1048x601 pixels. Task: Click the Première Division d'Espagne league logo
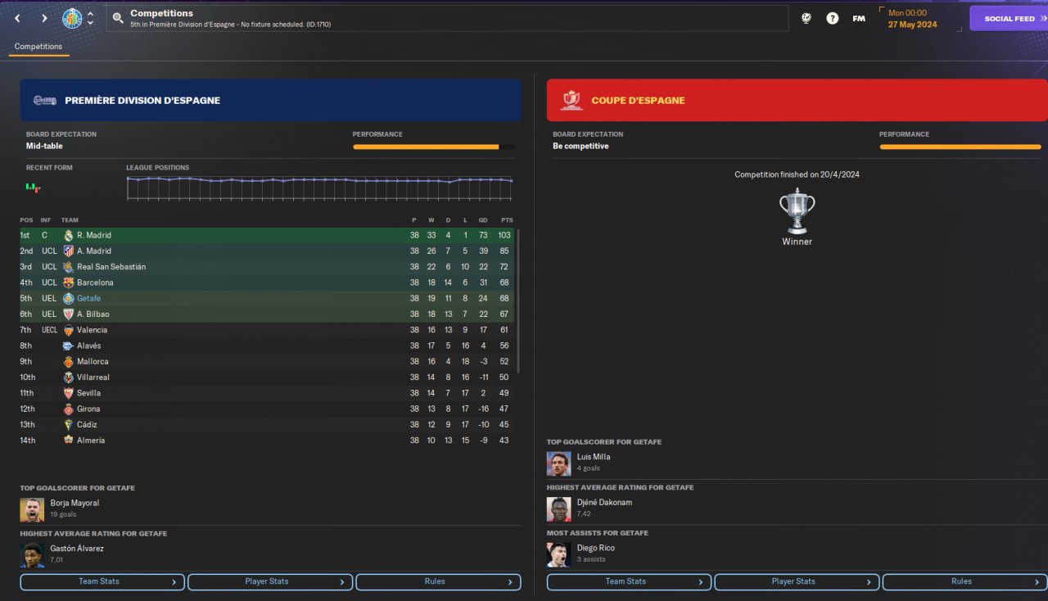click(44, 101)
